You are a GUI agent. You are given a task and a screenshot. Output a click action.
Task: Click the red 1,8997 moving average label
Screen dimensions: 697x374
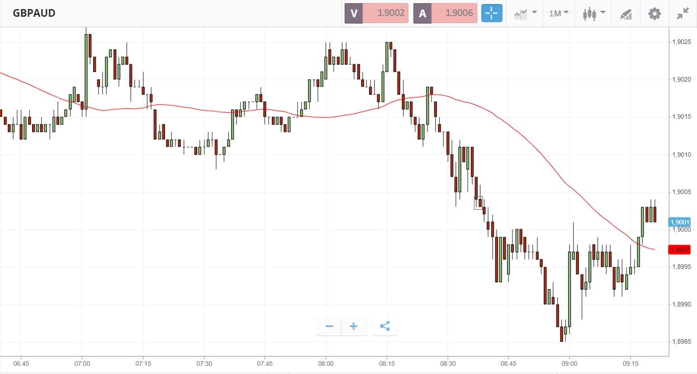679,250
